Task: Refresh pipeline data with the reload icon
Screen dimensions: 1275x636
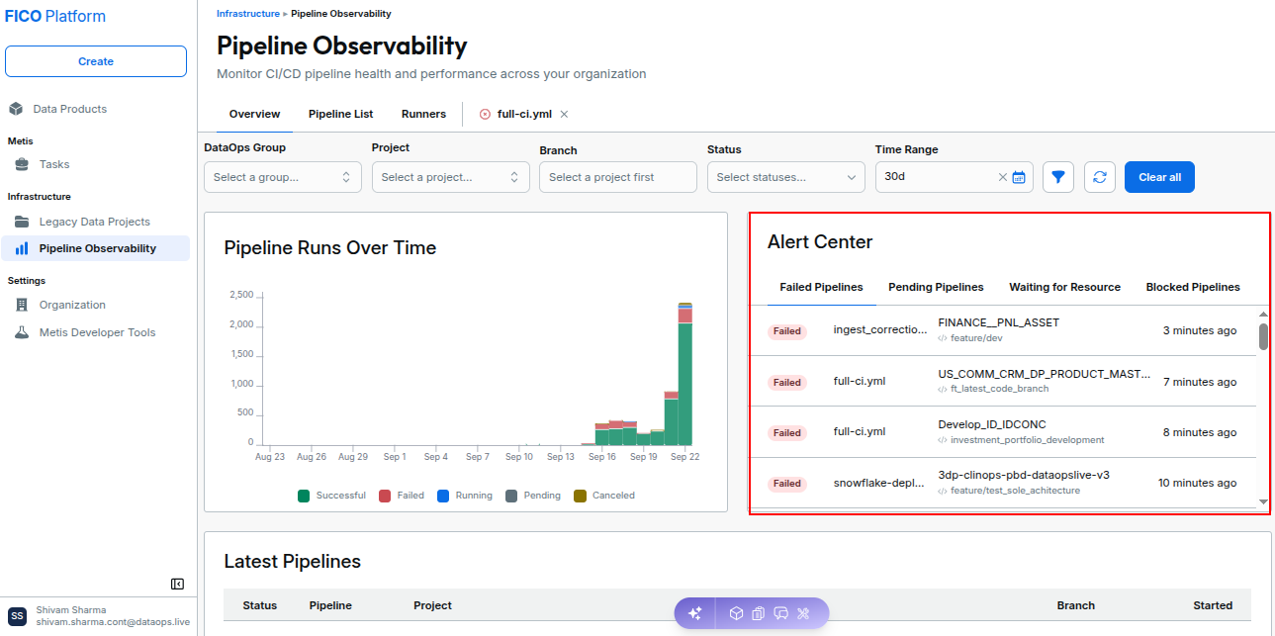Action: (x=1100, y=177)
